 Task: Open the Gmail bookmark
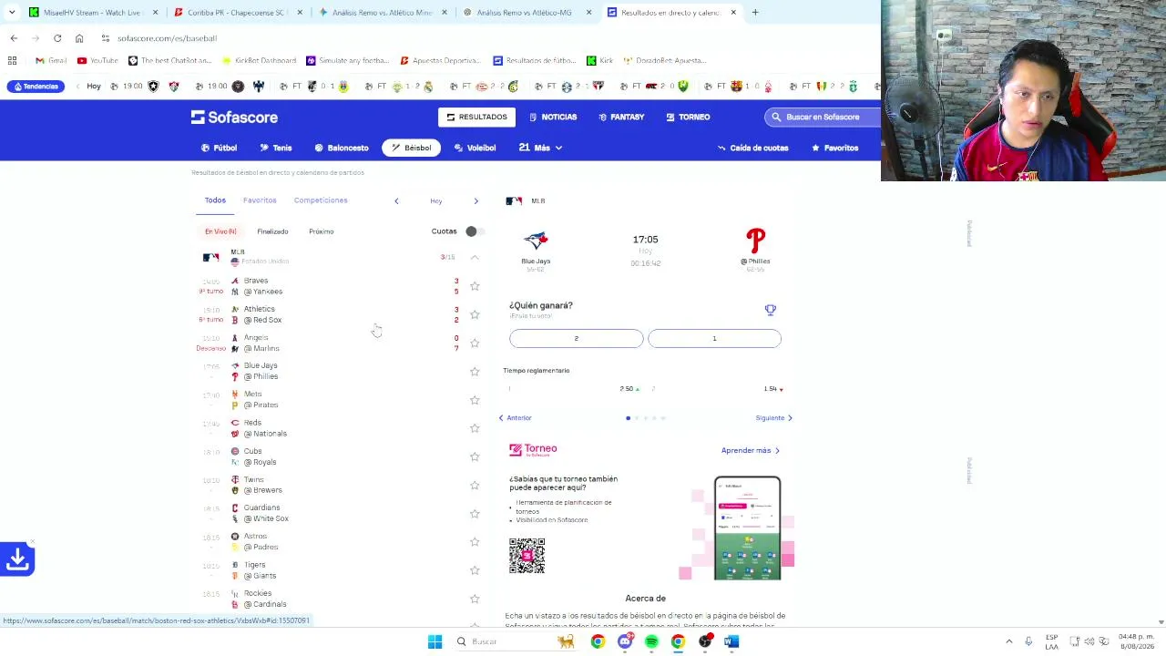(x=51, y=60)
